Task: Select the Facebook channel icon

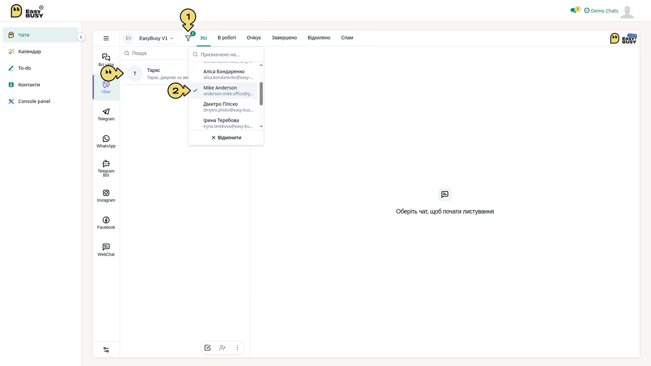Action: (x=106, y=223)
